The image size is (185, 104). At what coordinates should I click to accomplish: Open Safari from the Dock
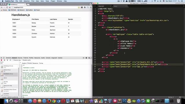pos(44,101)
